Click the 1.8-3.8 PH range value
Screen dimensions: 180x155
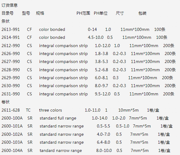pos(101,54)
